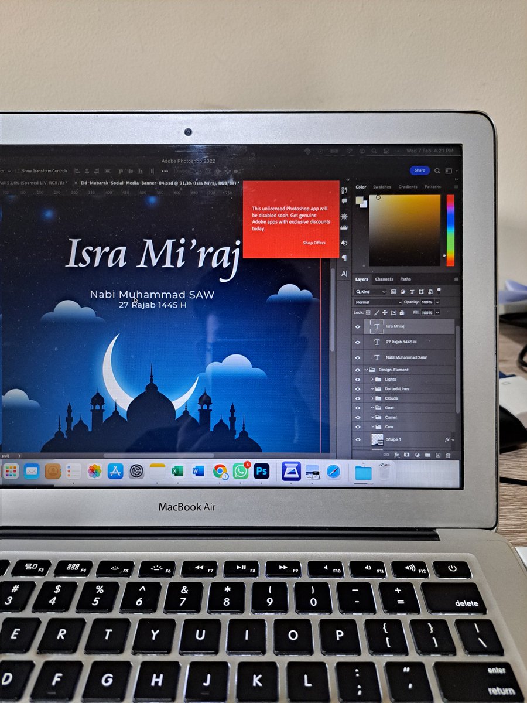Add a layer mask icon
The width and height of the screenshot is (527, 703).
point(406,455)
